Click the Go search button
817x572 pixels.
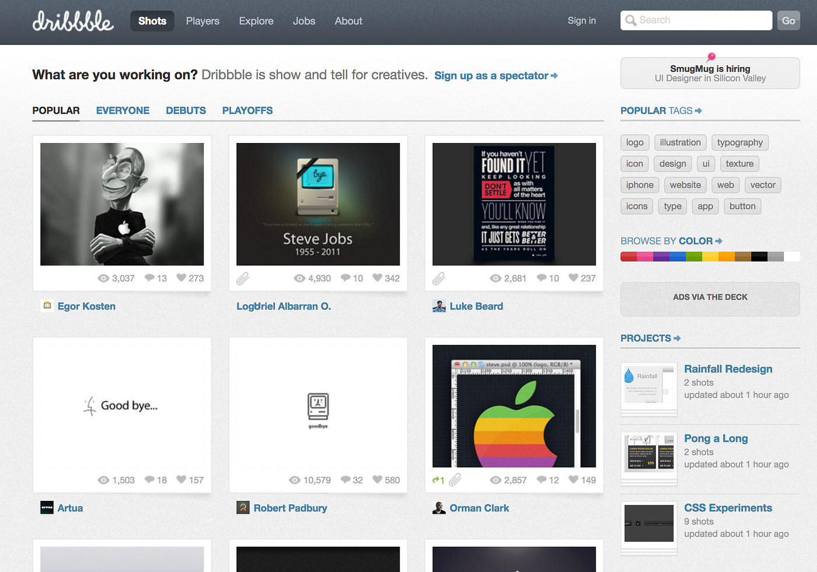[x=788, y=20]
